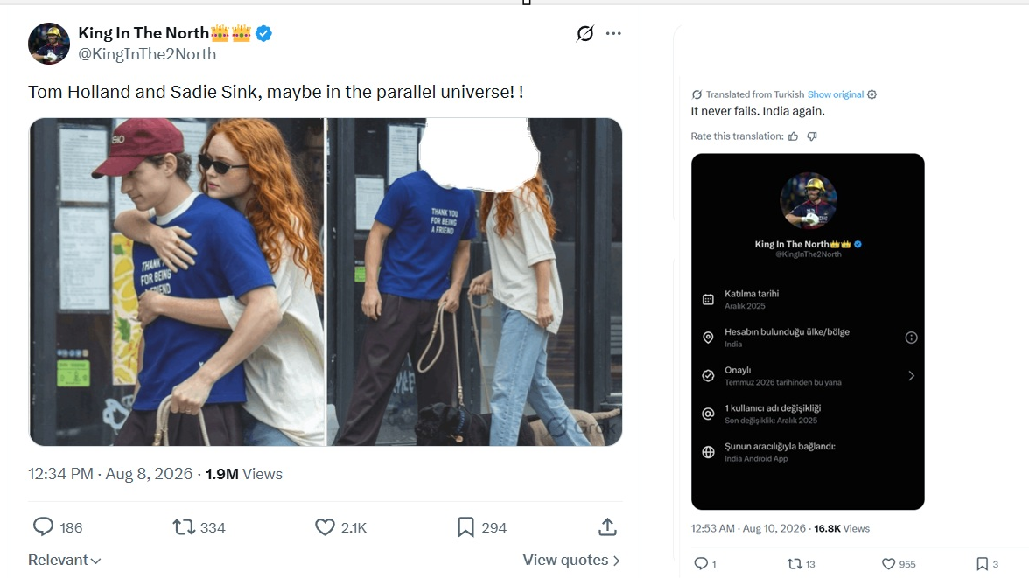1029x578 pixels.
Task: Rate translation with thumbs down
Action: 812,136
